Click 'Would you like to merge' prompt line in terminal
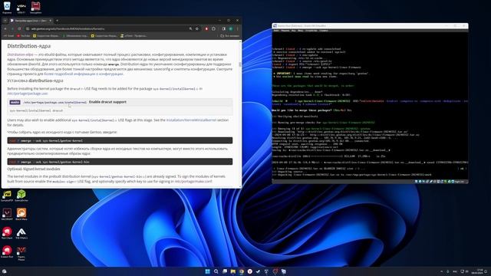The image size is (491, 276). (x=311, y=110)
